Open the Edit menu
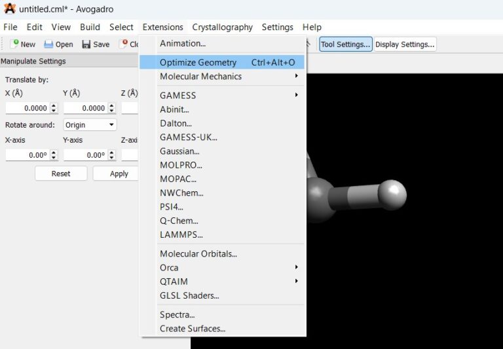The image size is (503, 349). tap(34, 28)
